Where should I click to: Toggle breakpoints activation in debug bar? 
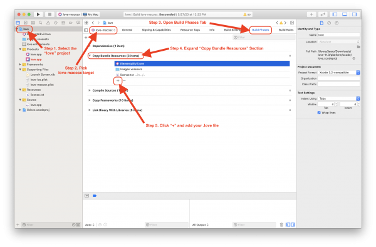[x=95, y=196]
